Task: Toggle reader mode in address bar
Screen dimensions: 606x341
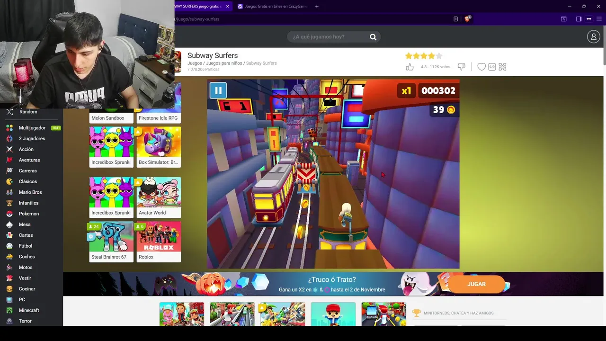Action: [455, 19]
